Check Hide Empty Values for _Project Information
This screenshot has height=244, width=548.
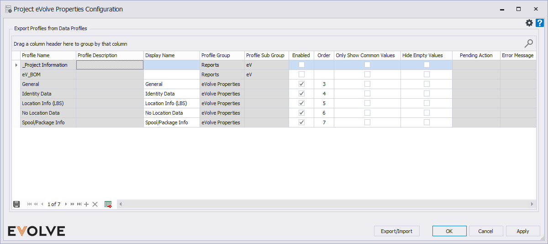[x=427, y=65]
